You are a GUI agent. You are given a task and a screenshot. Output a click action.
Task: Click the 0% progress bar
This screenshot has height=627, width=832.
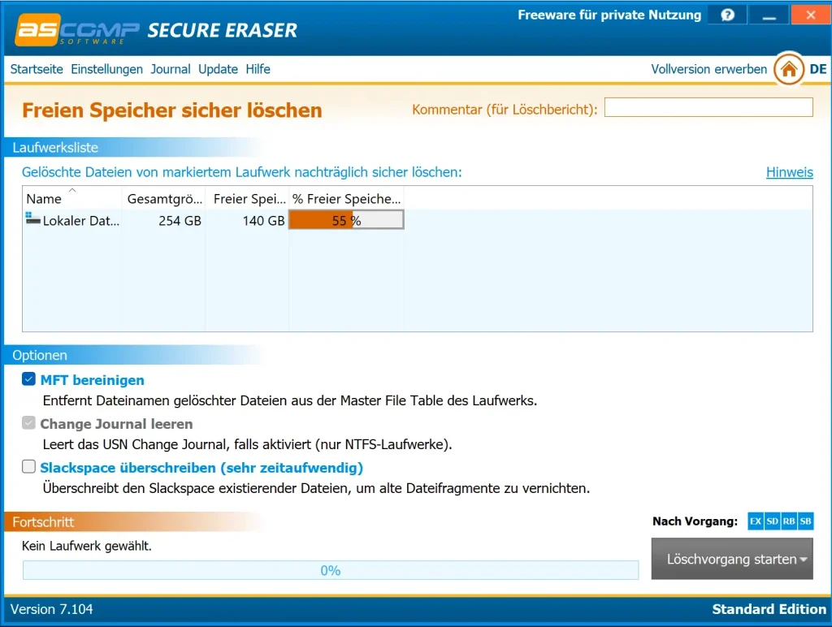(331, 570)
